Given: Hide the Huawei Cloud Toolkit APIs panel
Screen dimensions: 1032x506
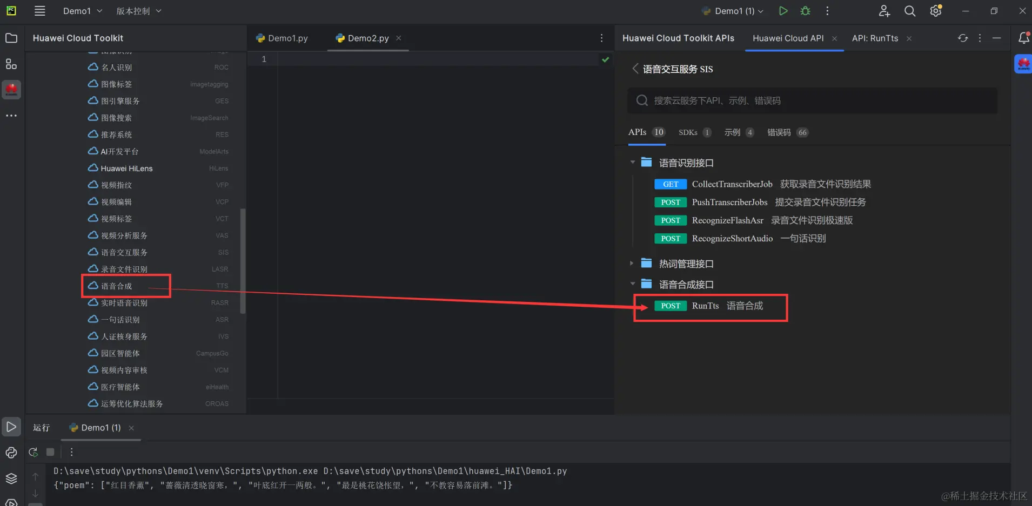Looking at the screenshot, I should point(997,38).
